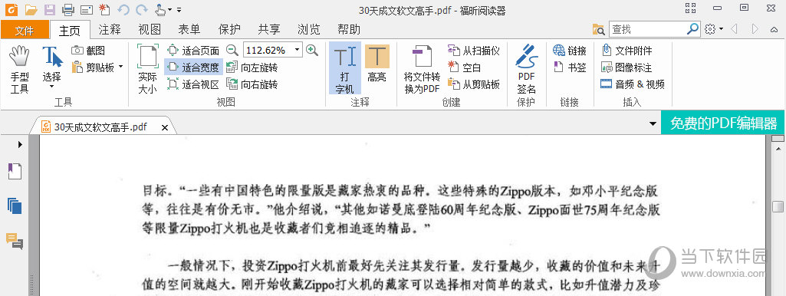The height and width of the screenshot is (296, 786).
Task: Click the zoom percentage 112.62% field
Action: [268, 50]
